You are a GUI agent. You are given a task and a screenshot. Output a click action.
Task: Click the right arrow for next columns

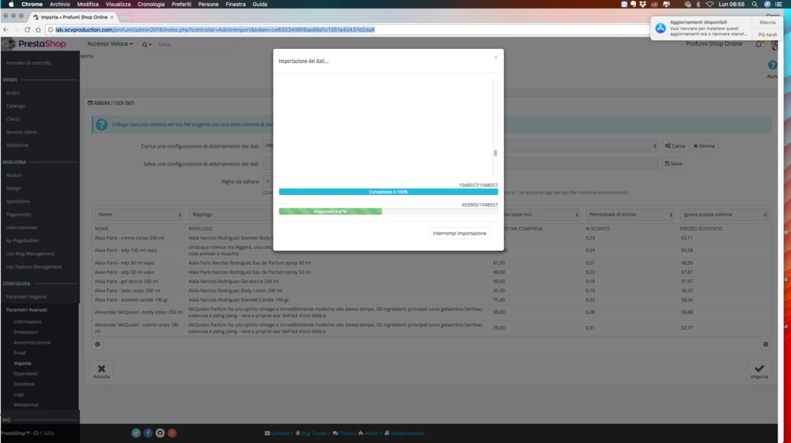(766, 344)
